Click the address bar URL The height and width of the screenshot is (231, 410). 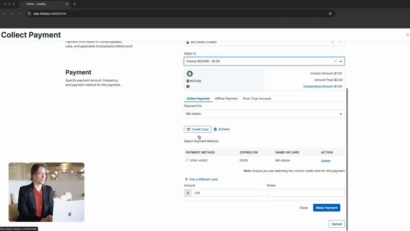[50, 13]
